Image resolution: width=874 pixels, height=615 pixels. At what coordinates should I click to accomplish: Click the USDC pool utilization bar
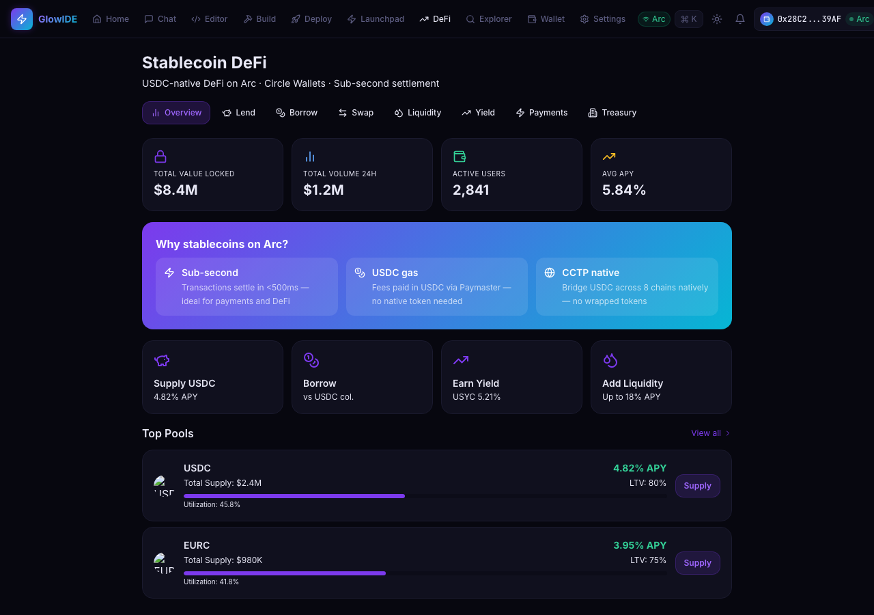click(x=425, y=496)
